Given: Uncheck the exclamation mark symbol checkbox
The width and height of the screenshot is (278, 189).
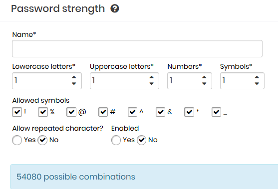Looking at the screenshot, I should [17, 112].
